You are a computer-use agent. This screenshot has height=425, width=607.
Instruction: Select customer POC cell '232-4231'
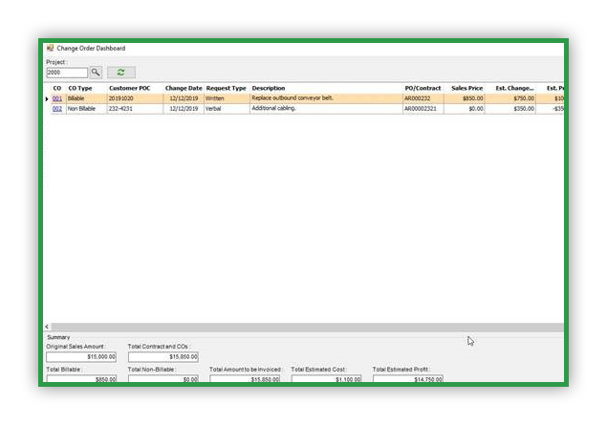[135, 109]
